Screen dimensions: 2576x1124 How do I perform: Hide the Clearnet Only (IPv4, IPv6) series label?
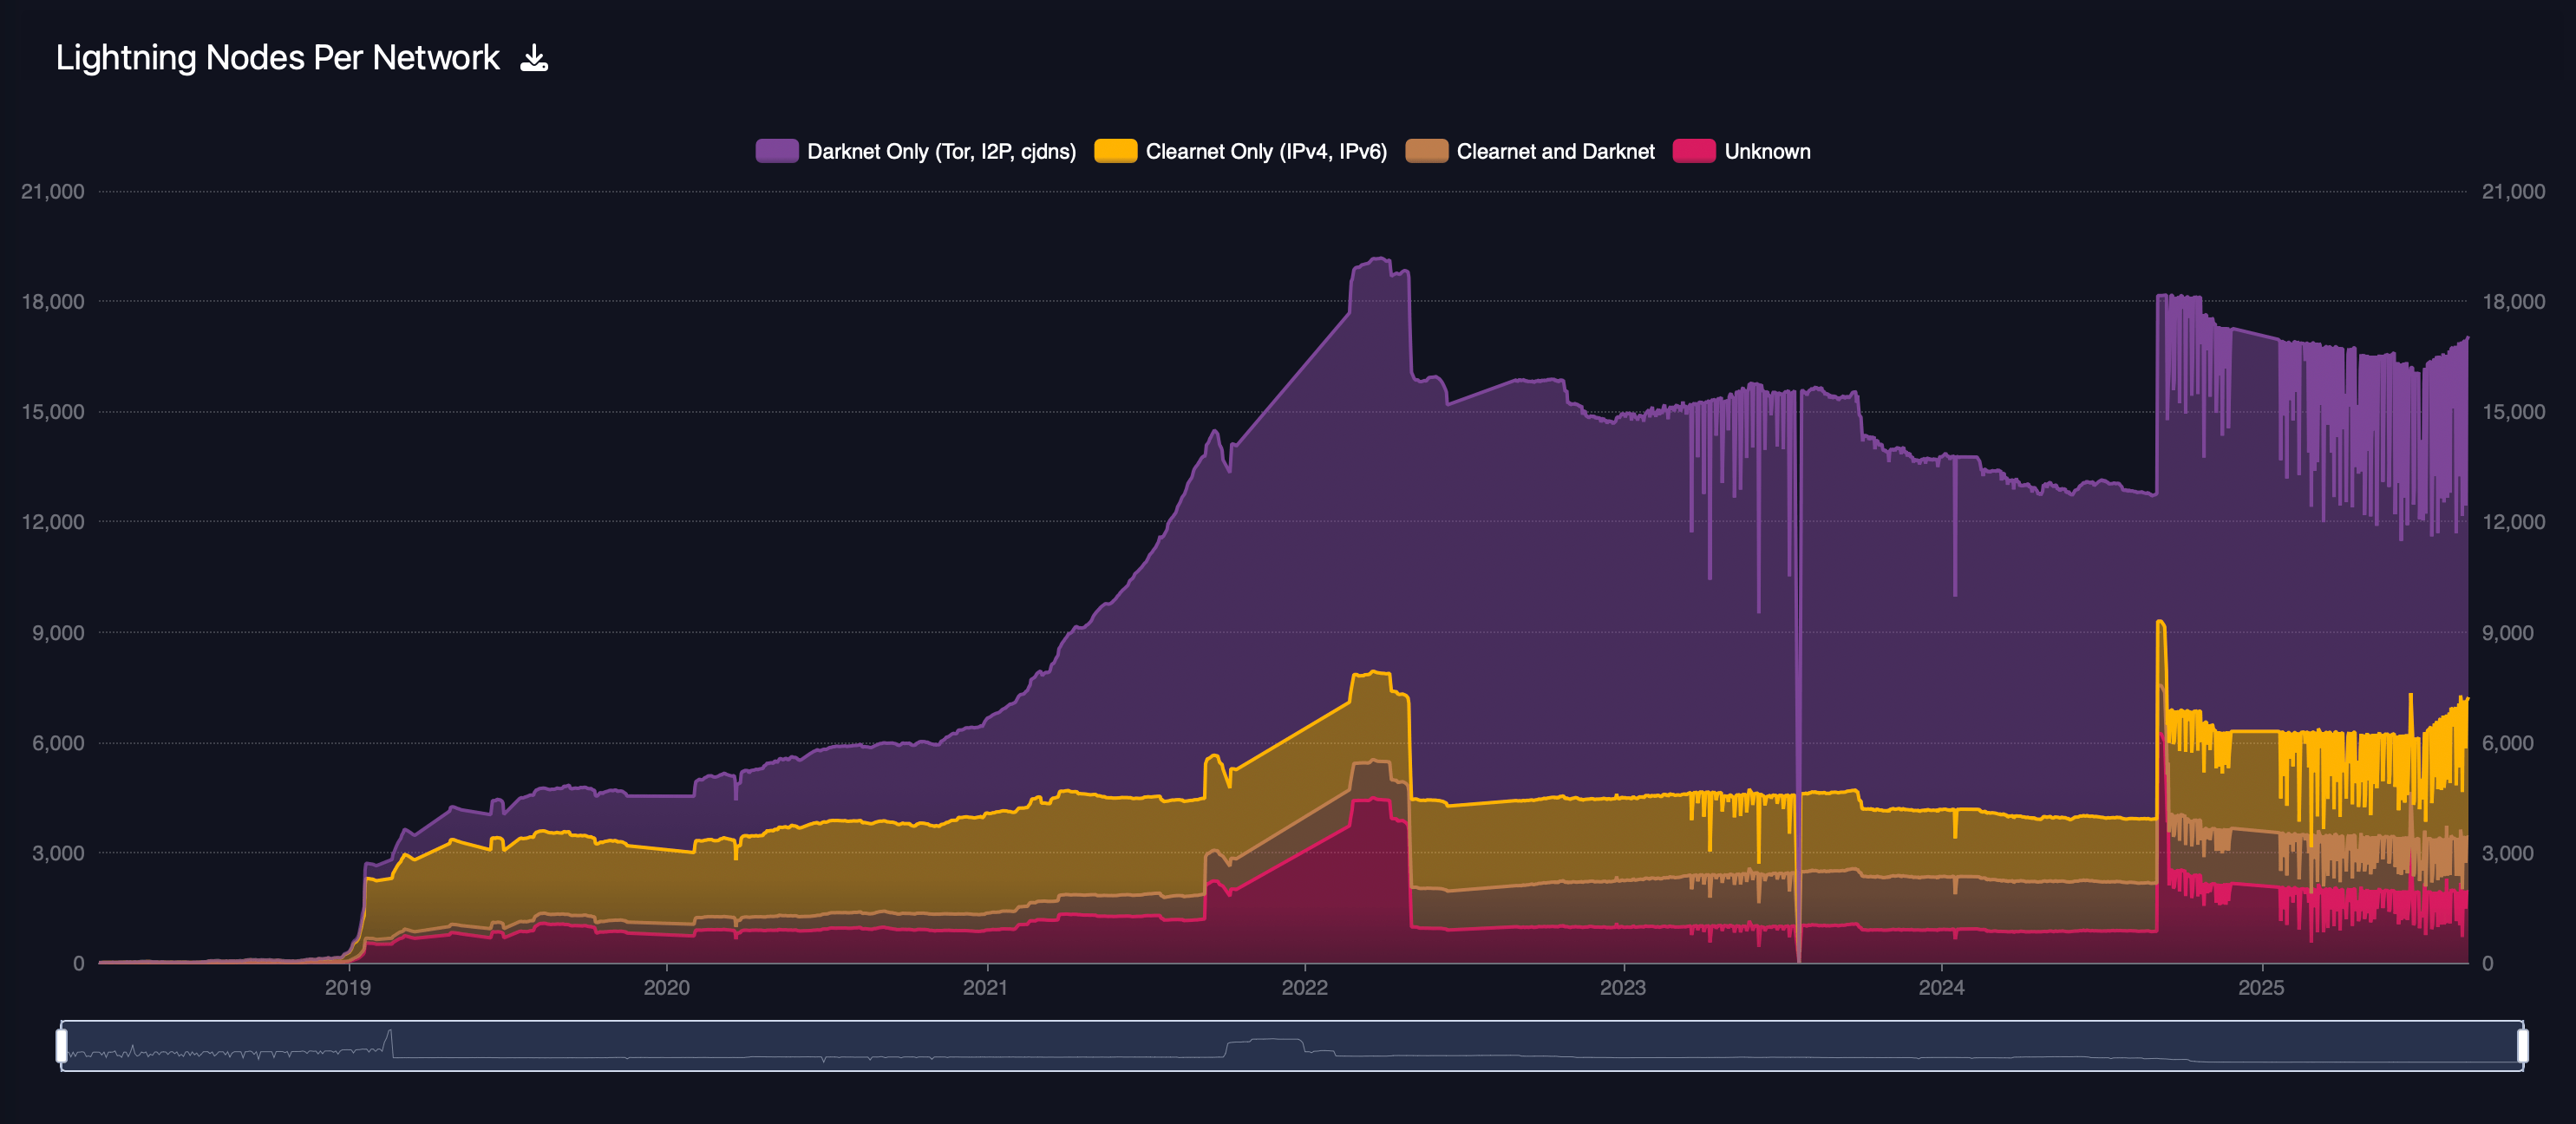click(x=1266, y=151)
